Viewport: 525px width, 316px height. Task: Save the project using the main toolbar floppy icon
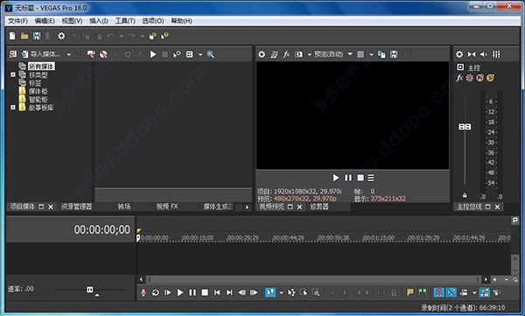pos(37,36)
